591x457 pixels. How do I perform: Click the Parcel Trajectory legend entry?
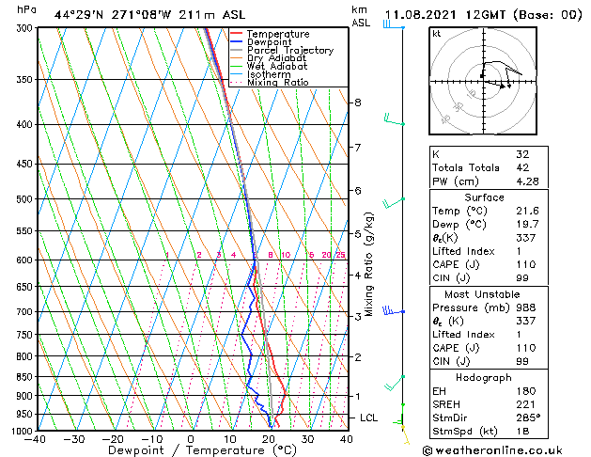click(289, 50)
